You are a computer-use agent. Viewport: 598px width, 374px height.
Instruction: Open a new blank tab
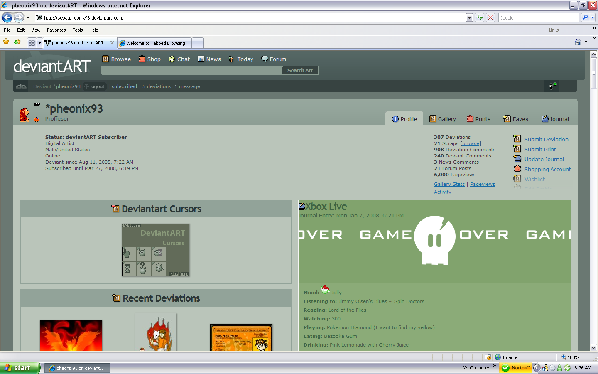coord(198,43)
